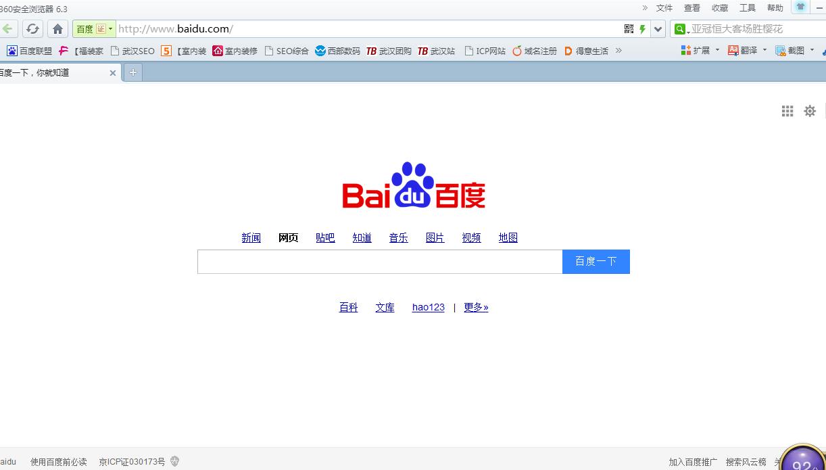Image resolution: width=826 pixels, height=470 pixels.
Task: Click the 百度一下 search button
Action: (596, 262)
